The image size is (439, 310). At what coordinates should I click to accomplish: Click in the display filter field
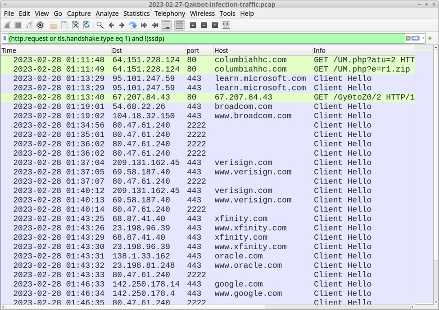coord(207,38)
